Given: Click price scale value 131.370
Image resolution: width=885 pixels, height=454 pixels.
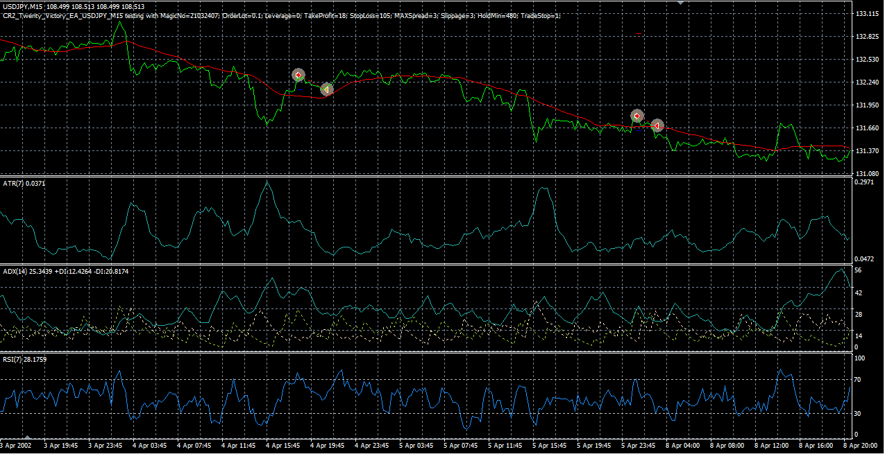Looking at the screenshot, I should 867,151.
